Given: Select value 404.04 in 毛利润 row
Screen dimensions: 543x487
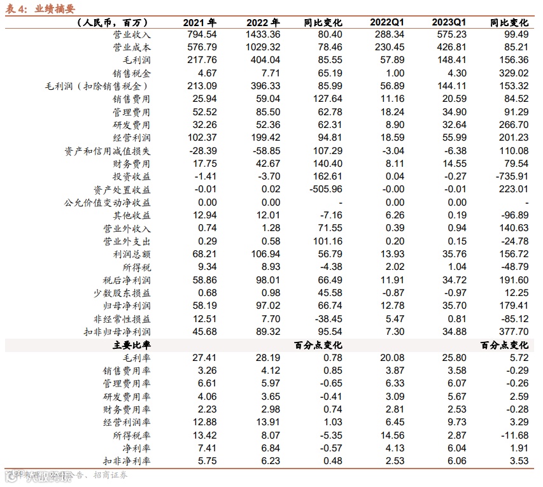Looking at the screenshot, I should 265,60.
